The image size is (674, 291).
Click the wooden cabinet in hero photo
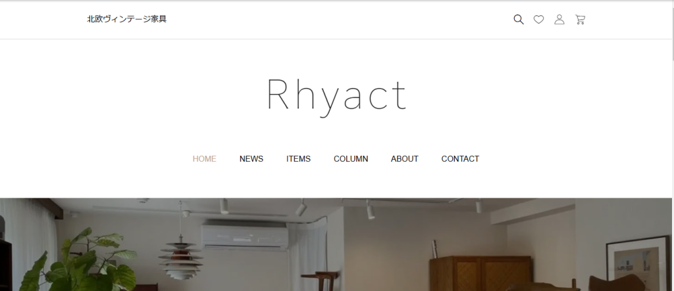click(x=480, y=273)
